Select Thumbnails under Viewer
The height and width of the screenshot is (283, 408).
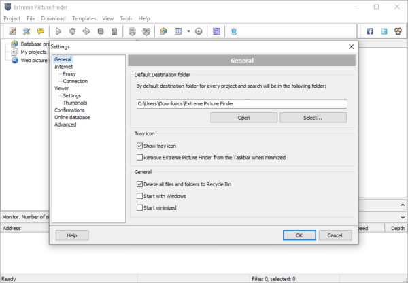click(x=75, y=103)
